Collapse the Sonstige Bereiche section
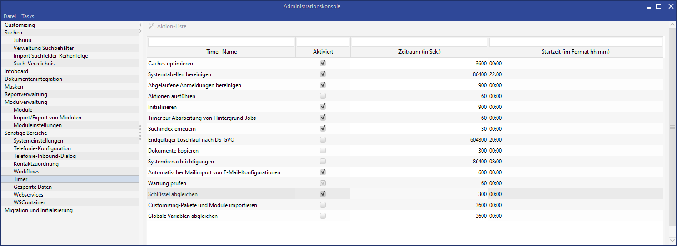Screen dimensions: 677x246 tap(25, 133)
